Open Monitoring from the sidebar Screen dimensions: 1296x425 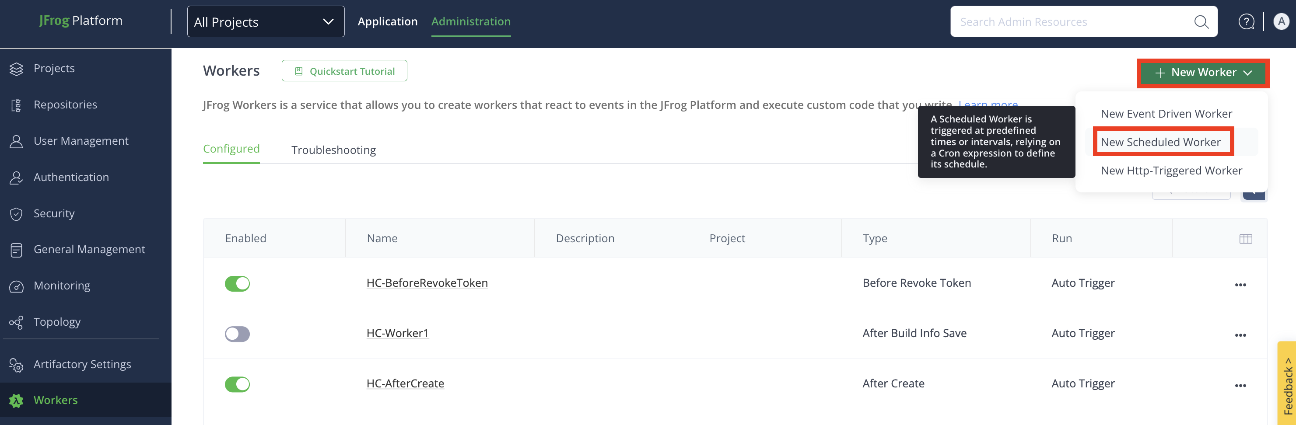(61, 286)
